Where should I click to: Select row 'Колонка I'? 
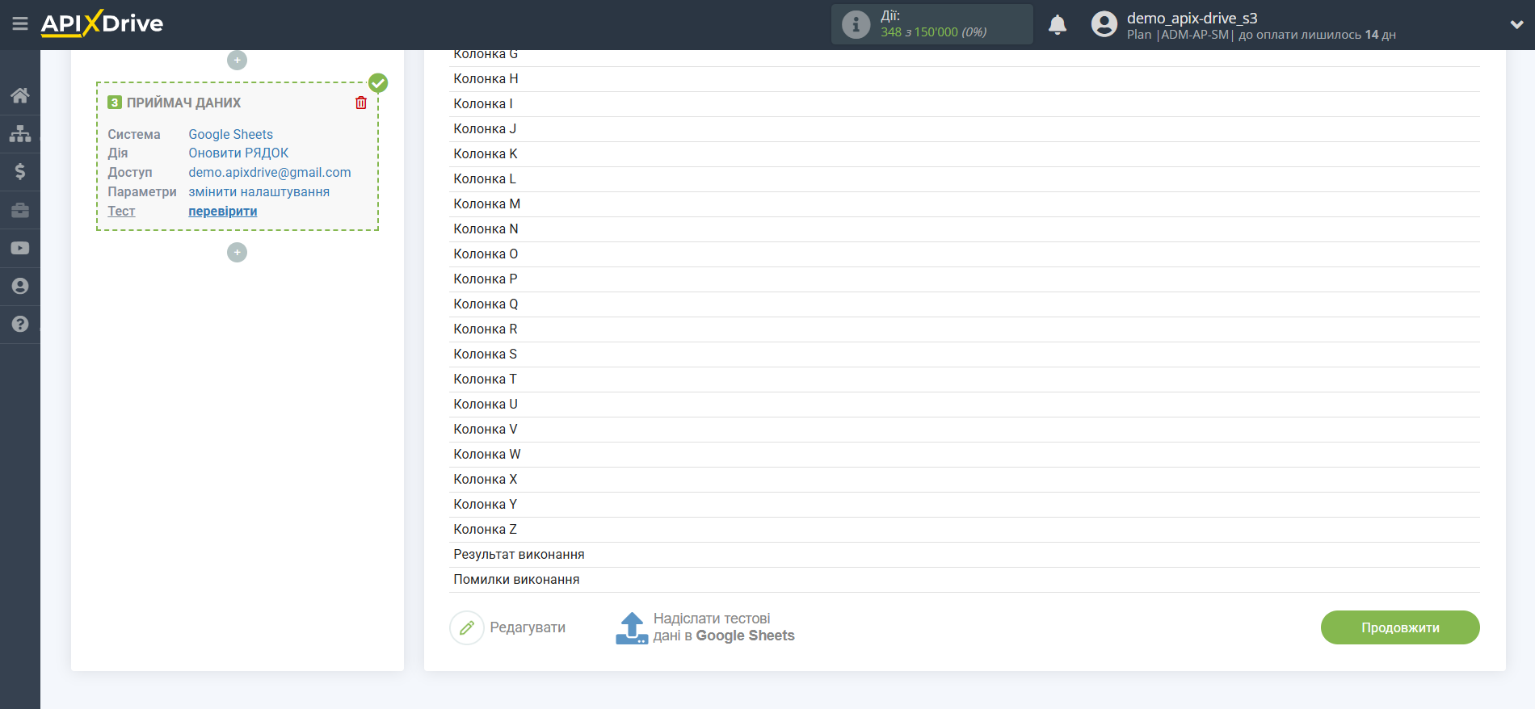tap(965, 104)
